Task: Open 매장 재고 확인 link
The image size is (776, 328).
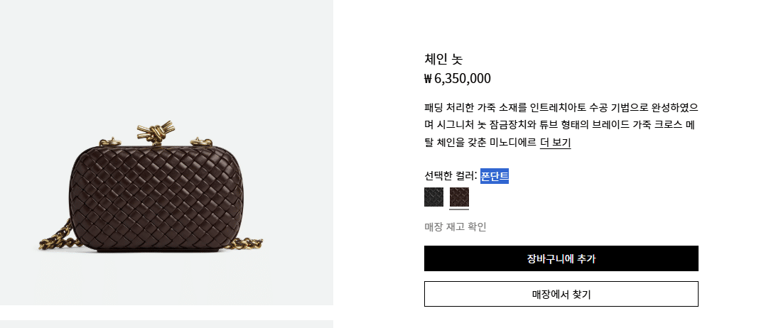Action: [455, 227]
